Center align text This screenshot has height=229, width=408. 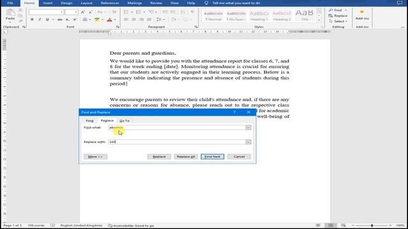(134, 20)
